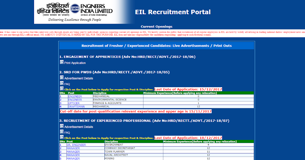This screenshot has width=305, height=160.
Task: Click the arrow icon before the apply instruction for SRD
Action: point(62,88)
